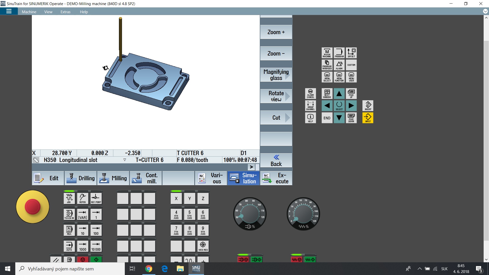Open hamburger menu in menu bar

9,11
